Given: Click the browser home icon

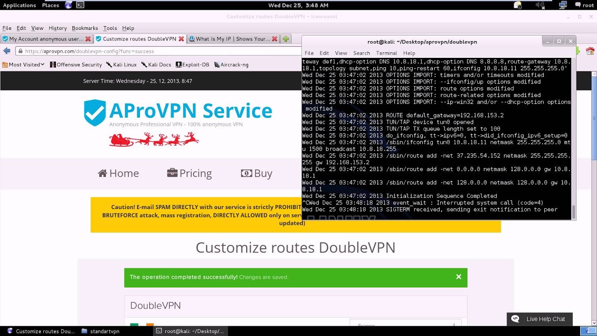Looking at the screenshot, I should pyautogui.click(x=590, y=51).
